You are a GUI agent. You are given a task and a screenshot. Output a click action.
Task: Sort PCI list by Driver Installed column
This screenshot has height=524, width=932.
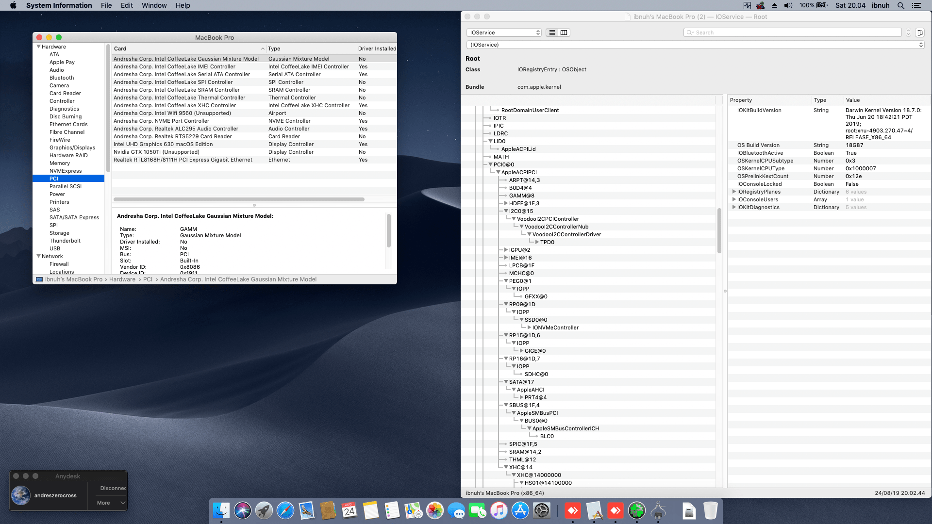[377, 49]
